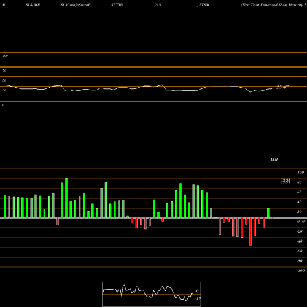Click the '-20' label on the MR axis
Viewport: 307px width, 307px height.
point(300,231)
